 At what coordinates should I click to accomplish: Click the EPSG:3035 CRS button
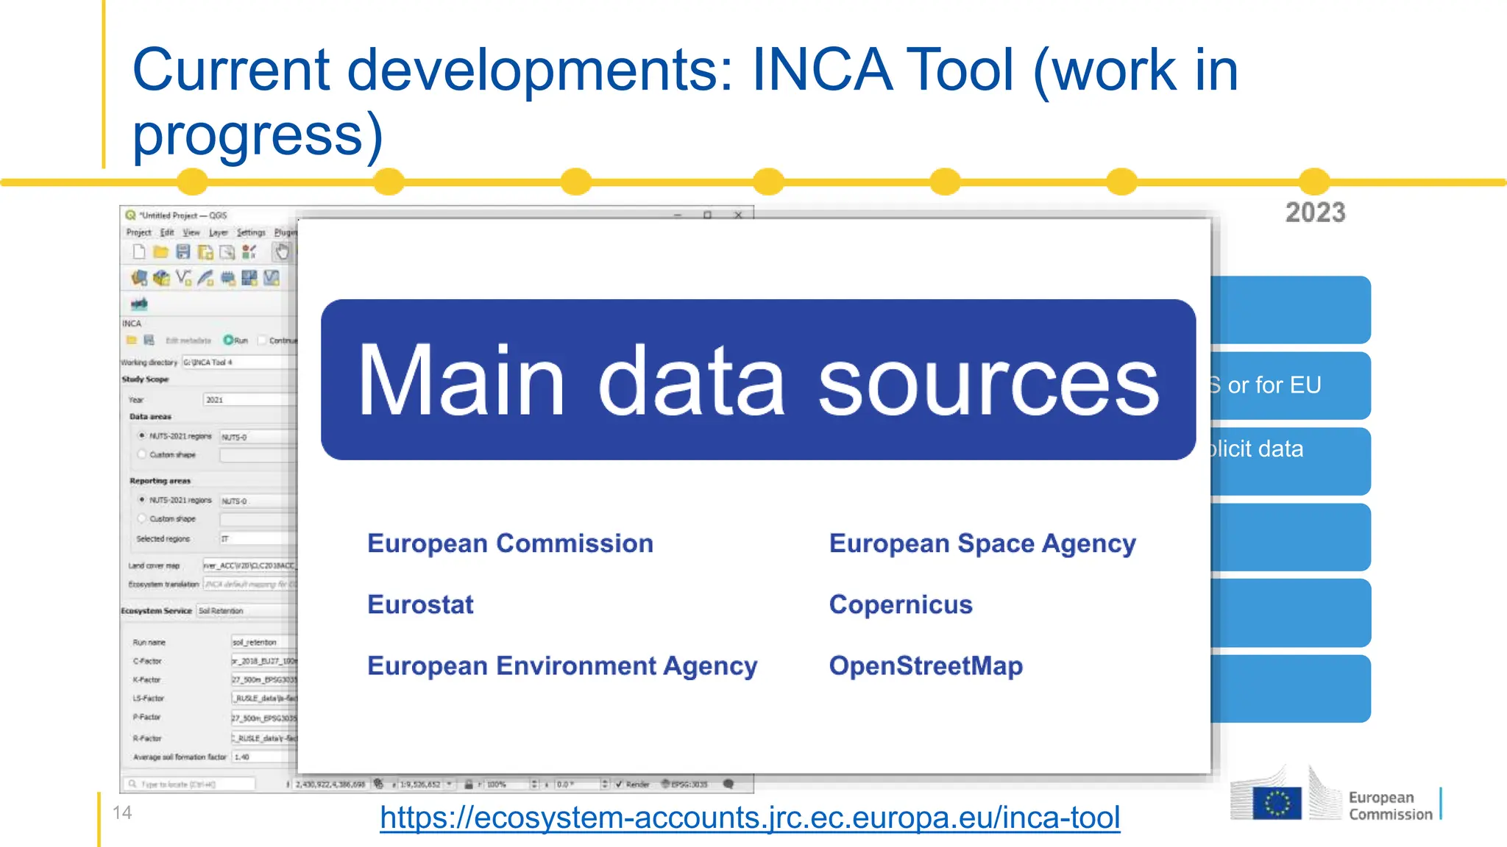(x=684, y=785)
